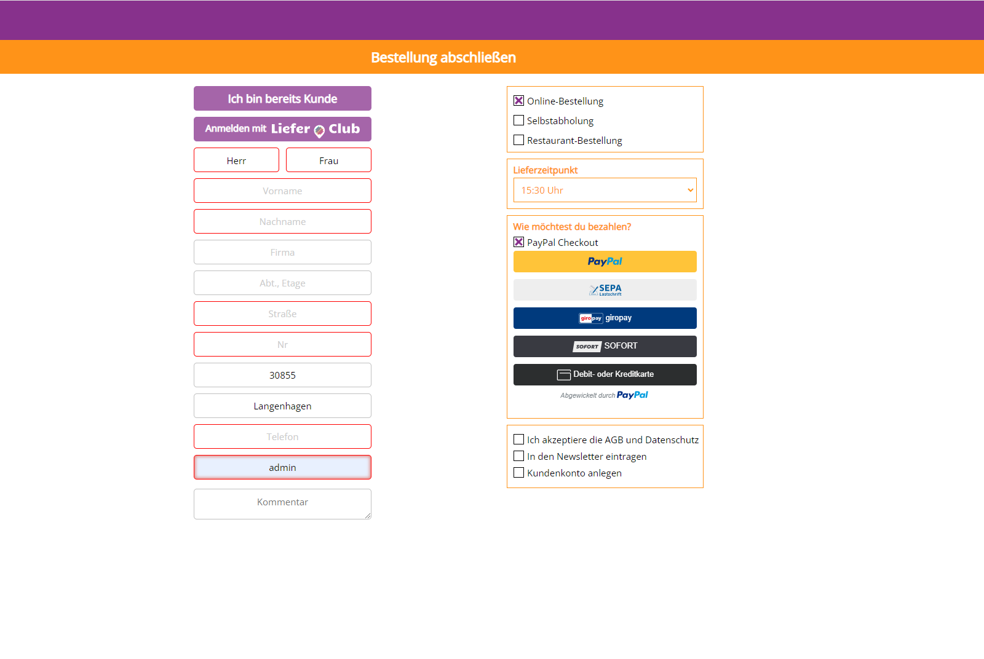984x659 pixels.
Task: Choose SOFORT payment button
Action: (605, 346)
